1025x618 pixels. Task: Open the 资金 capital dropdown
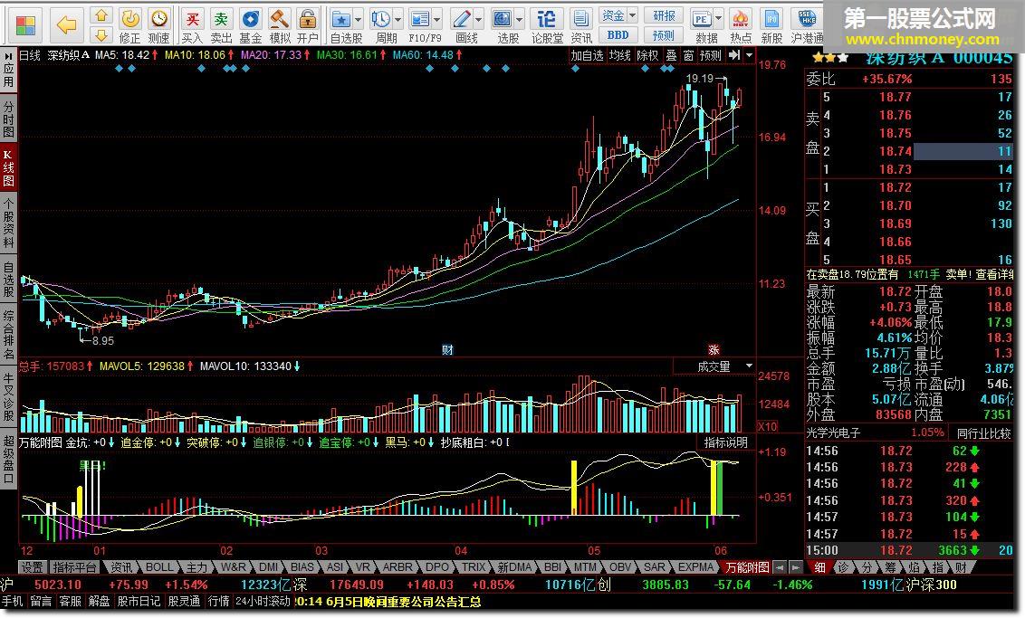coord(618,15)
